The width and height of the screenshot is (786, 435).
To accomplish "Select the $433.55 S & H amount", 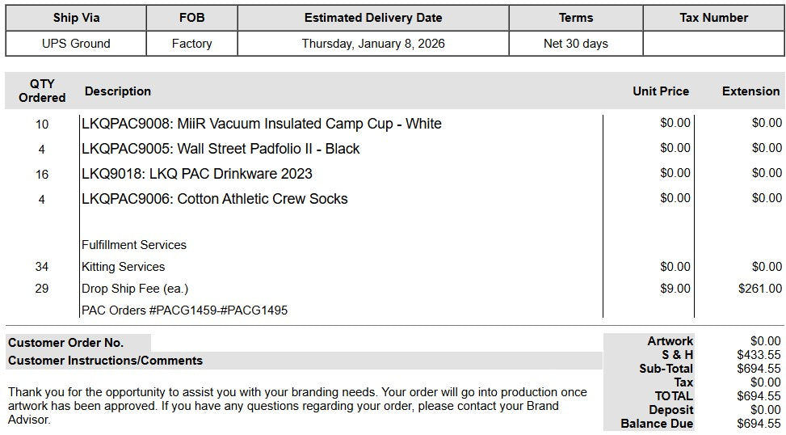I will click(x=759, y=355).
